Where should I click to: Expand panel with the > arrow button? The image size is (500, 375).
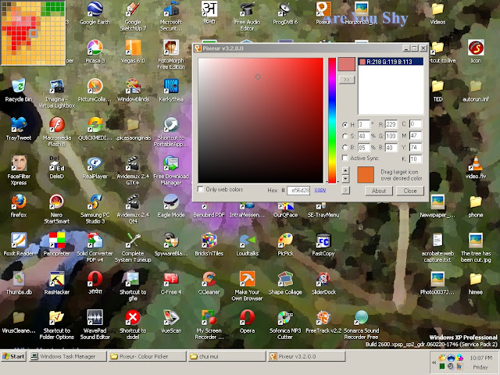point(345,191)
